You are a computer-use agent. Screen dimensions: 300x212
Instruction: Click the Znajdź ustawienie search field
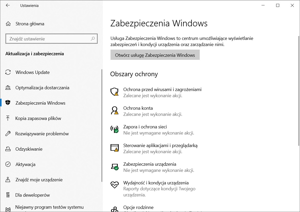click(49, 39)
